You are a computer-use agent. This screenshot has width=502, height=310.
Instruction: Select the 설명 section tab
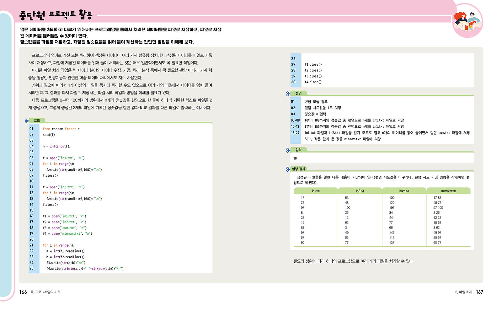(298, 93)
